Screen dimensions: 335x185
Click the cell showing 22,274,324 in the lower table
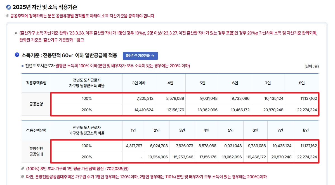(x=307, y=157)
